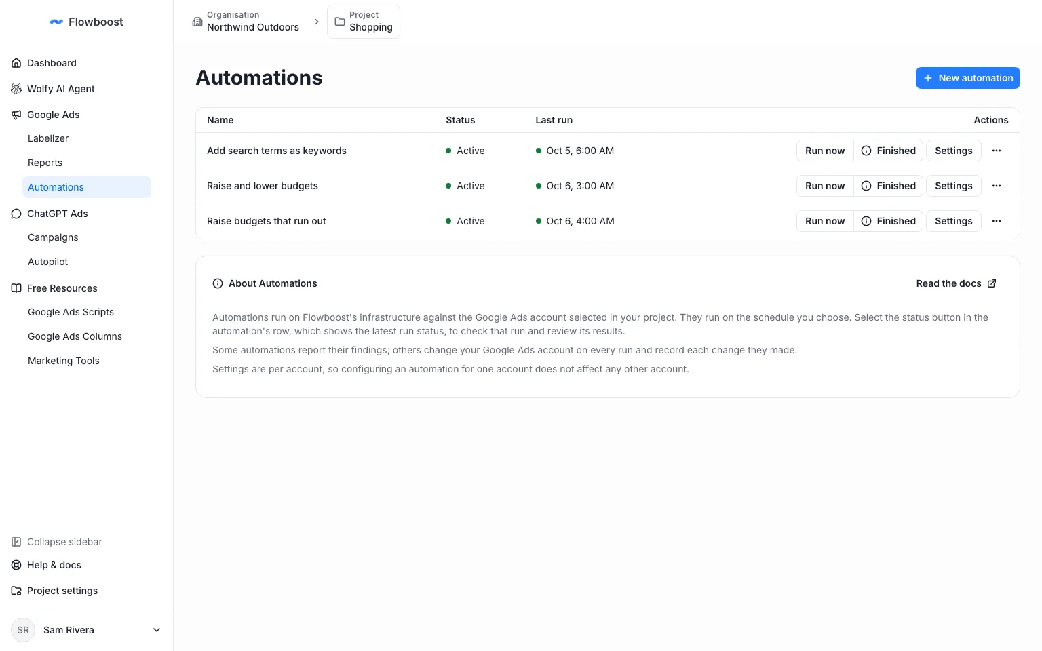
Task: Click the 'Raise budgets that run out' automation name
Action: click(267, 221)
